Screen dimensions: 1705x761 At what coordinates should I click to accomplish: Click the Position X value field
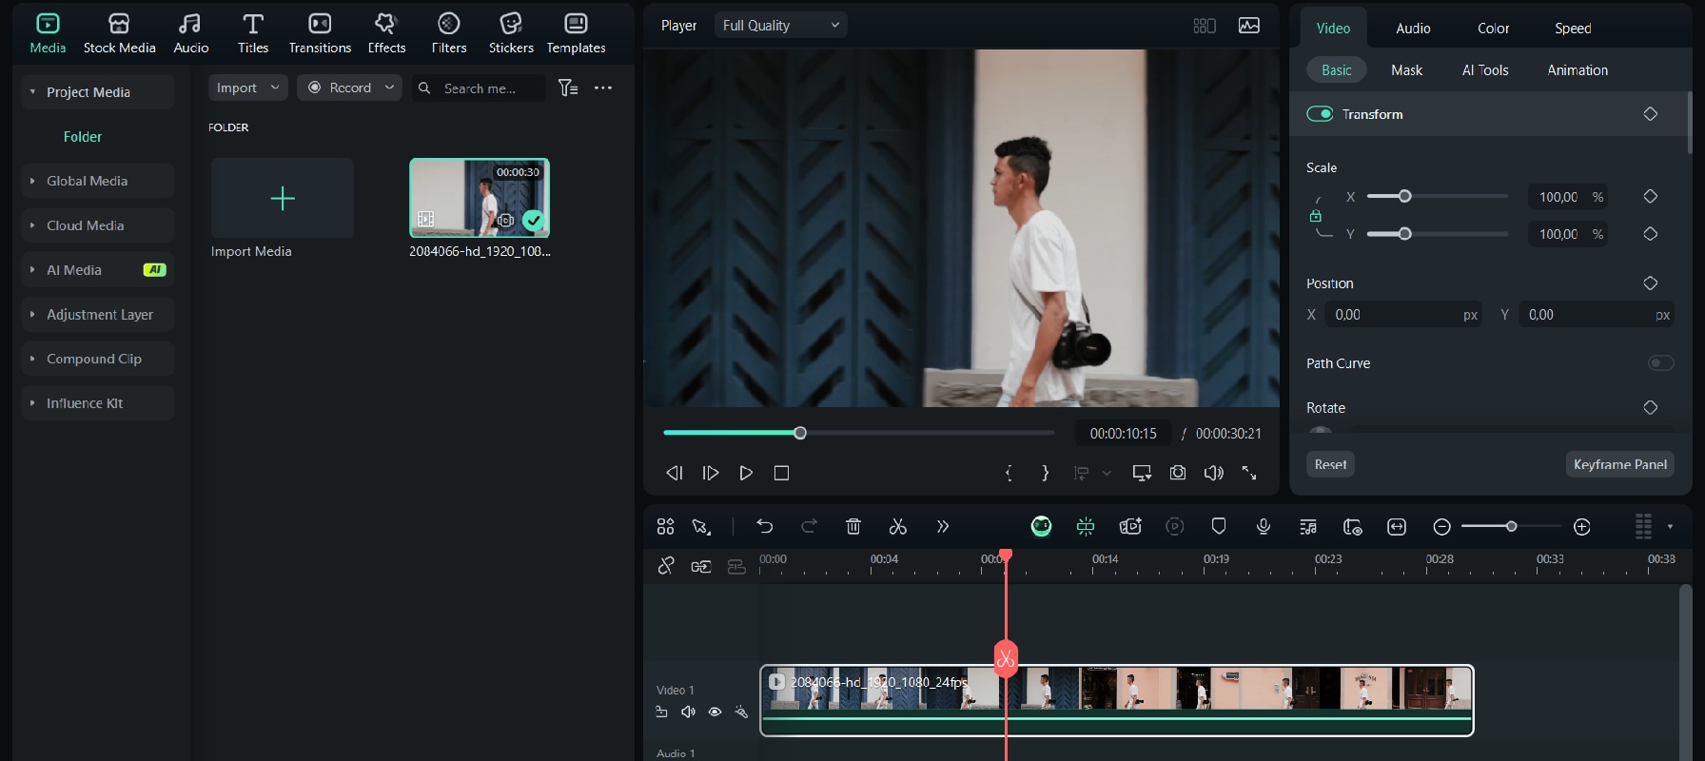click(1402, 315)
